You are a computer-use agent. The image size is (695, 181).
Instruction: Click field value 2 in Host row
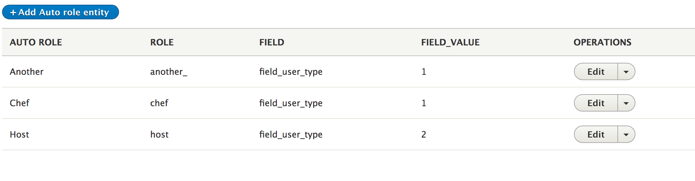click(423, 134)
